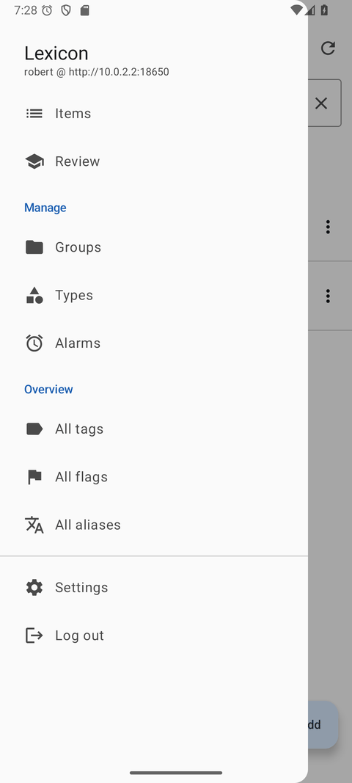
Task: Open the second item's three-dot menu
Action: click(x=328, y=296)
